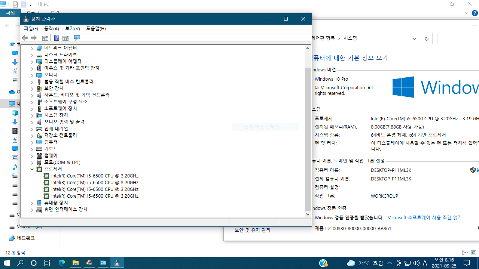Click the search box in System window

point(458,38)
